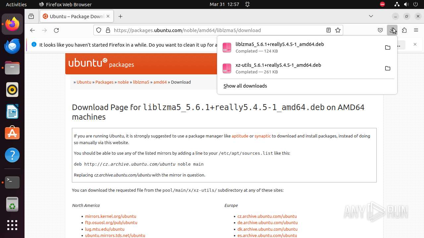Open the extensions puzzle icon
The height and width of the screenshot is (238, 424).
point(404,30)
